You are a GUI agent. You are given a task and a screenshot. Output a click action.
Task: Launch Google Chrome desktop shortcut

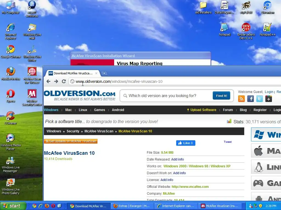click(x=10, y=52)
